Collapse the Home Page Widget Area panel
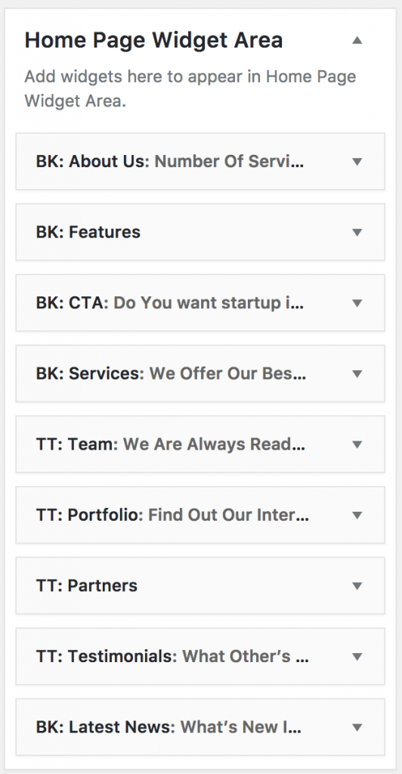Screen dimensions: 402x774 coord(357,41)
